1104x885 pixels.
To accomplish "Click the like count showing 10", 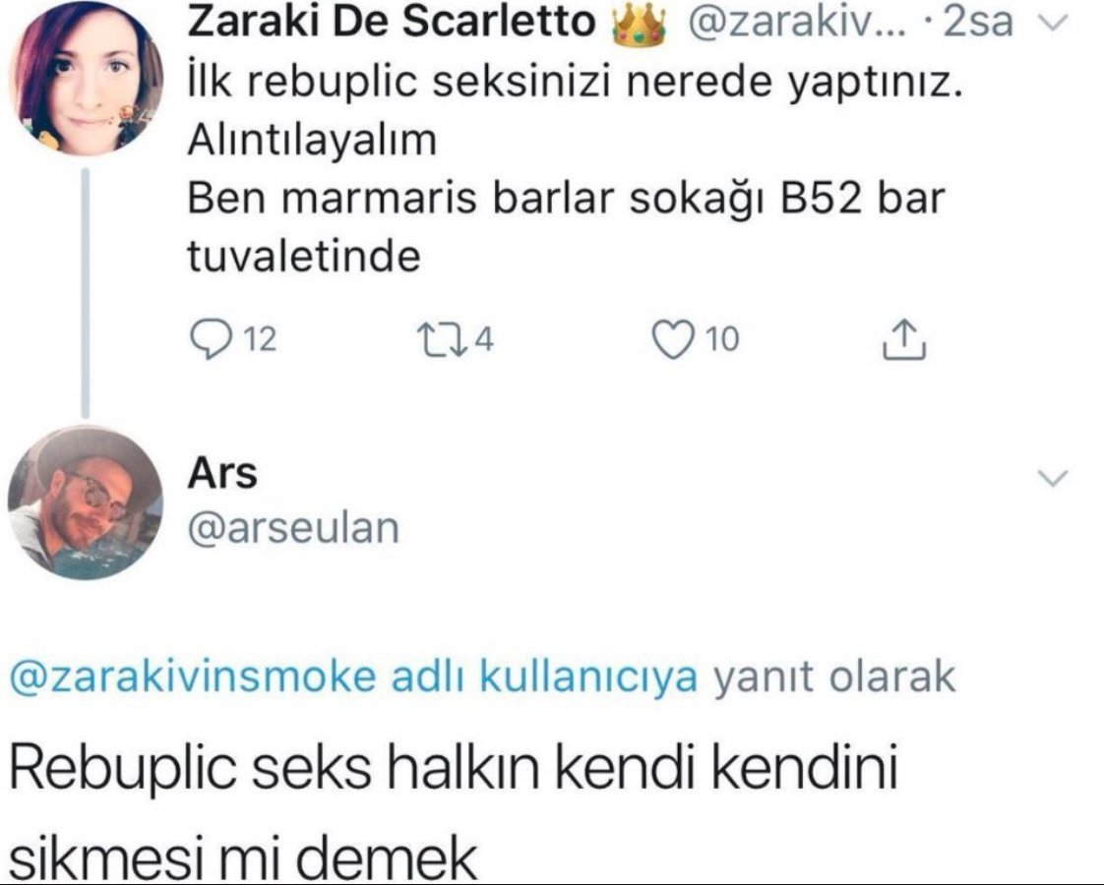I will (x=722, y=340).
